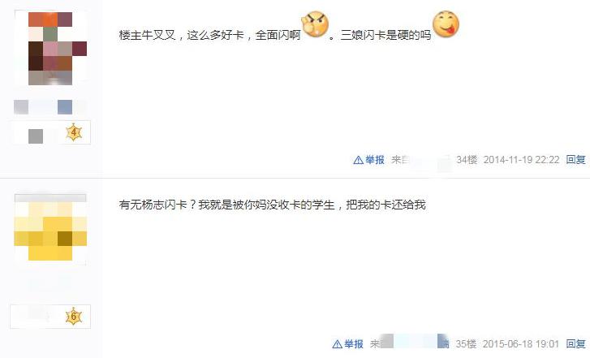590x358 pixels.
Task: Click the comment text starting with 有无杨志闪卡
Action: click(x=273, y=205)
